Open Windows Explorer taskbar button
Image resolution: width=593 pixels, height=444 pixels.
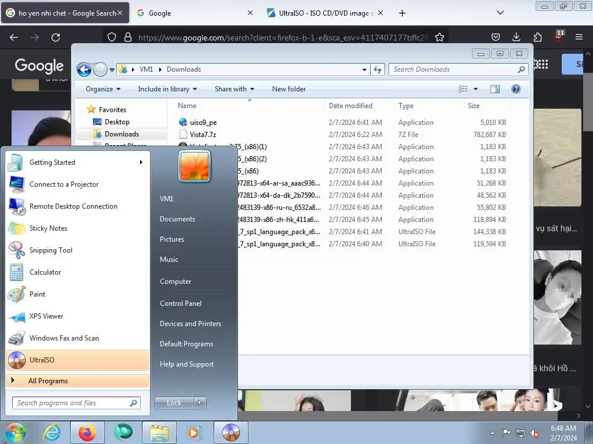[x=159, y=432]
